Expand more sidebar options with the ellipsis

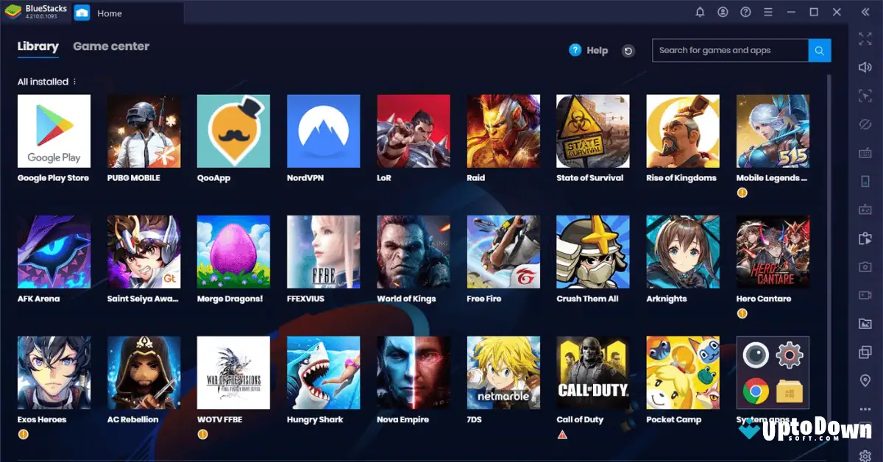point(865,407)
